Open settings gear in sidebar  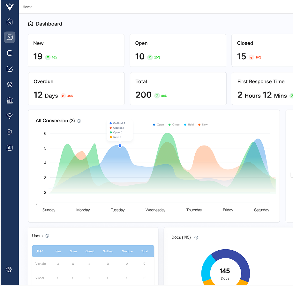(x=9, y=269)
